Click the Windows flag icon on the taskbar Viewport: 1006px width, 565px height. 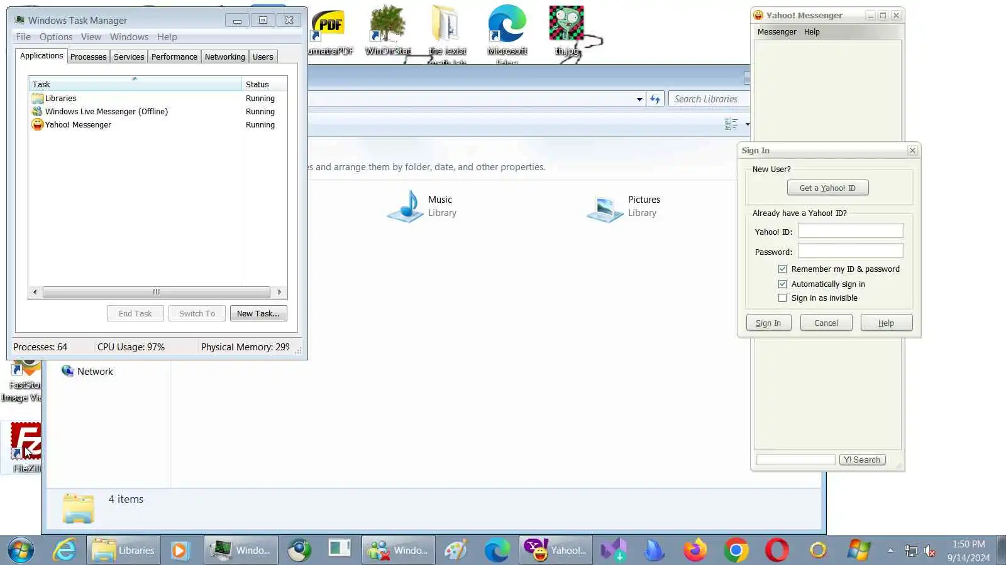858,551
